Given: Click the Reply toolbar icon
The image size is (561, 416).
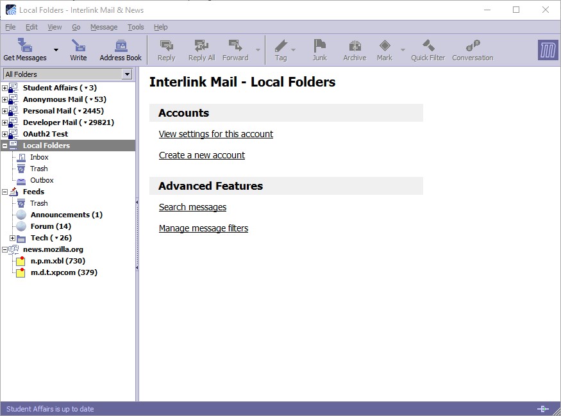Looking at the screenshot, I should (166, 46).
